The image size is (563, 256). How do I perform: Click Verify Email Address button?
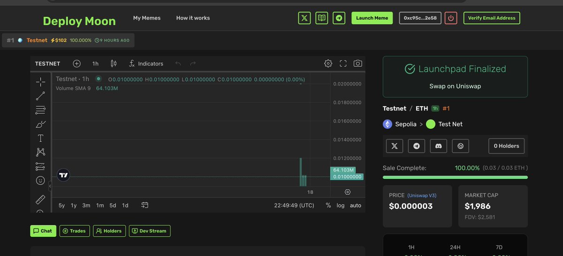click(492, 18)
